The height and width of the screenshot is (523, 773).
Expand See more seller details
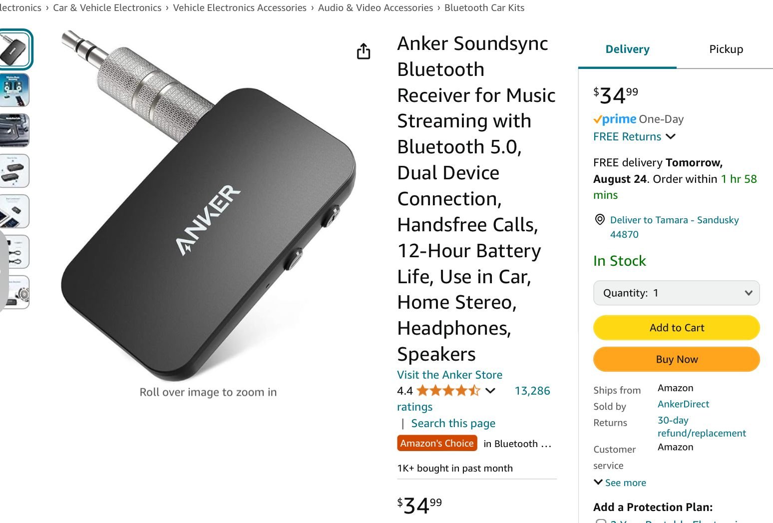point(620,483)
